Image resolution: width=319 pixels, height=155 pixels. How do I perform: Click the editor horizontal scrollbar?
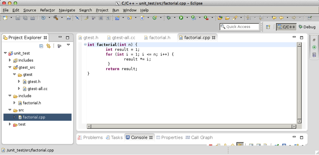(191, 127)
